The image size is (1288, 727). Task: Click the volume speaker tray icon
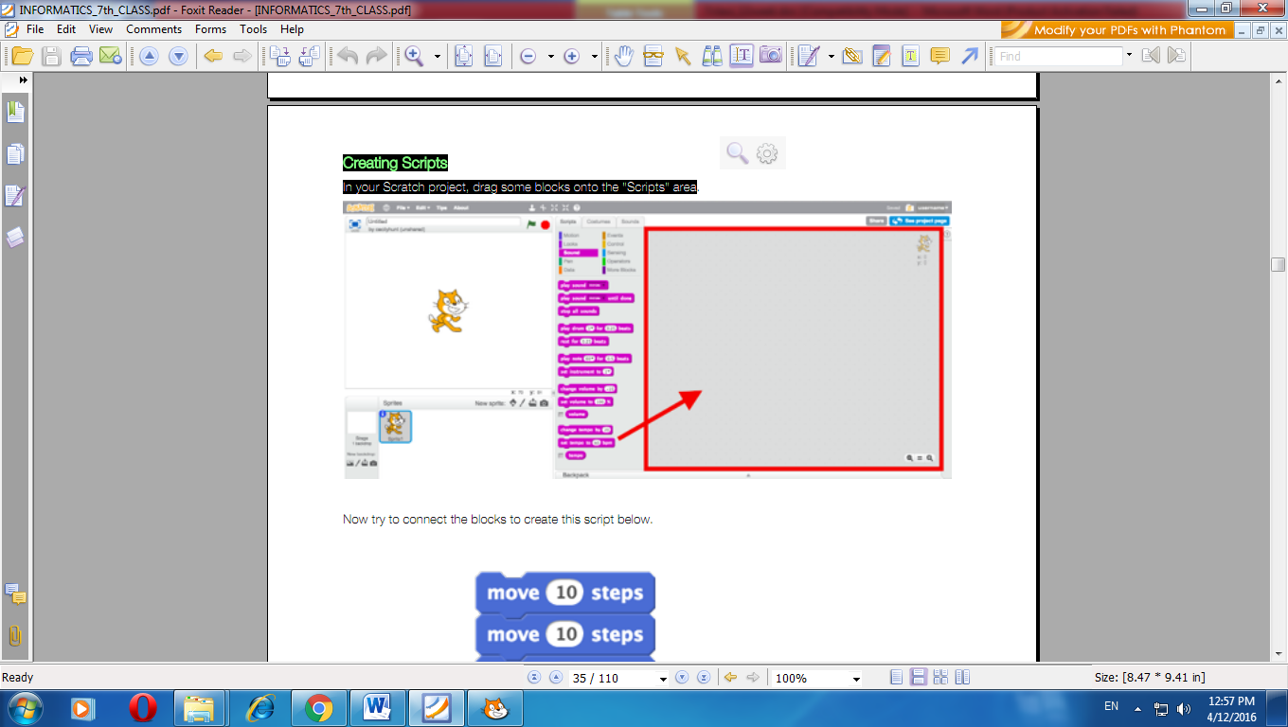1183,708
